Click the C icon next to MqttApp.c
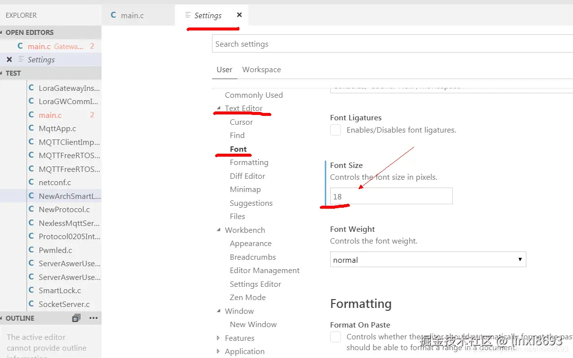Screen dimensions: 573x358 (31, 128)
